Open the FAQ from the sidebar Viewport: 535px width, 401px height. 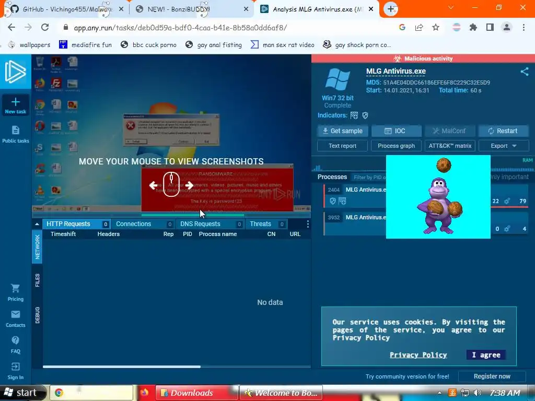tap(15, 345)
